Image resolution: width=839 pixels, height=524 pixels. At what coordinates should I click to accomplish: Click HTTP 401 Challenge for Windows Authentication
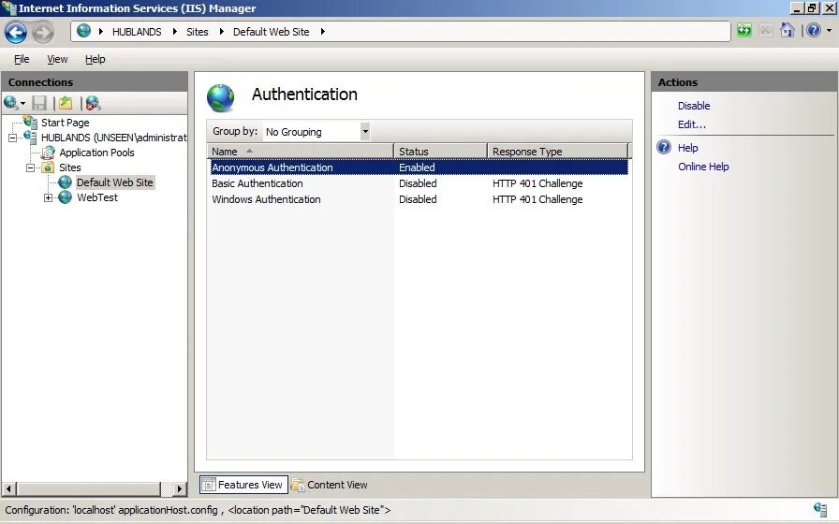(x=537, y=199)
